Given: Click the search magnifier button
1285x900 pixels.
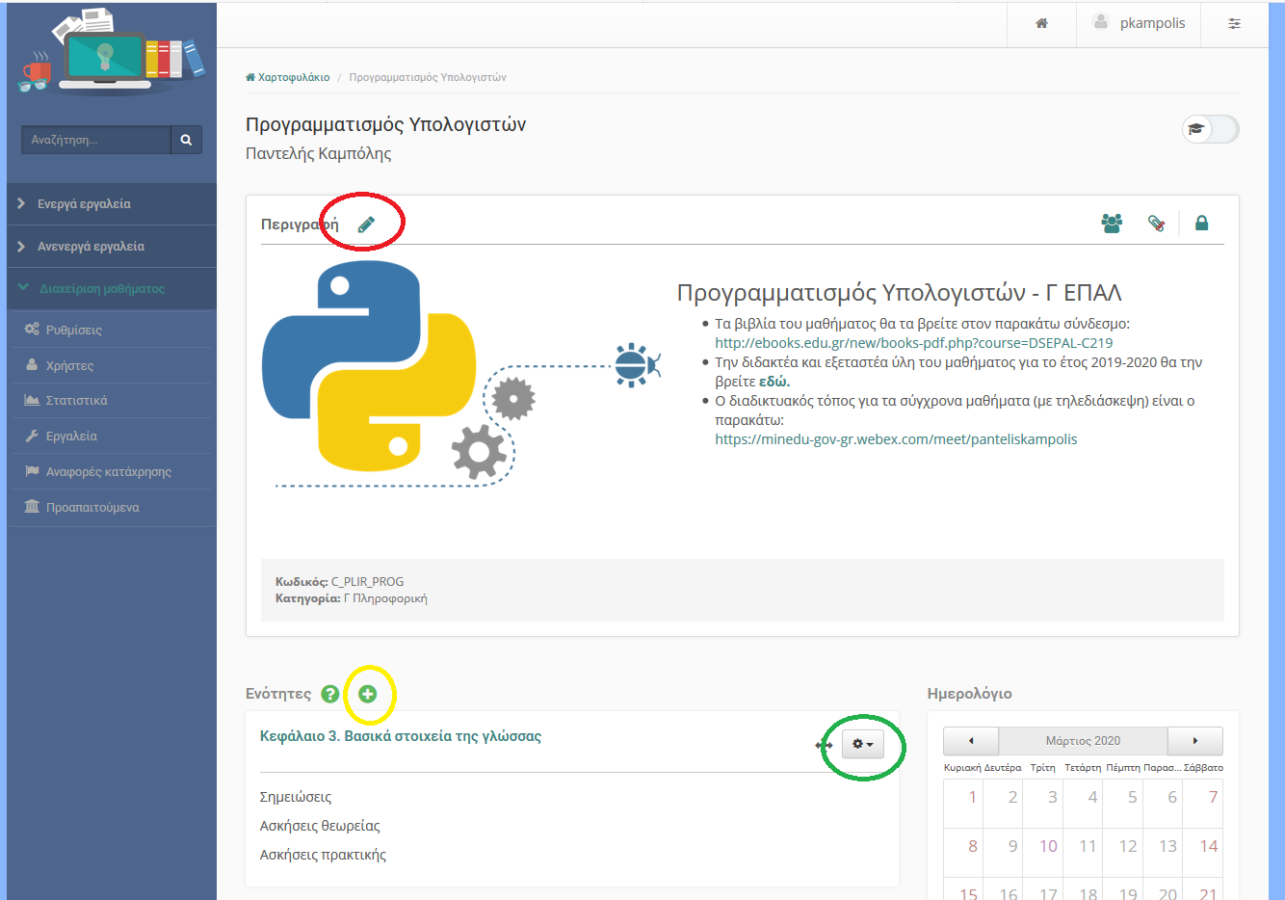Looking at the screenshot, I should coord(186,140).
